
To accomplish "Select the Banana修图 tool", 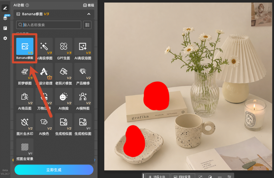I will tap(25, 49).
